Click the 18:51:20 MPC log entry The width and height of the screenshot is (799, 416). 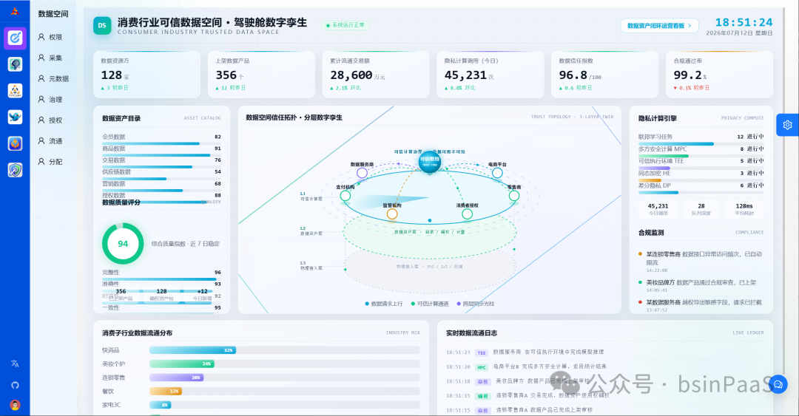tap(604, 366)
